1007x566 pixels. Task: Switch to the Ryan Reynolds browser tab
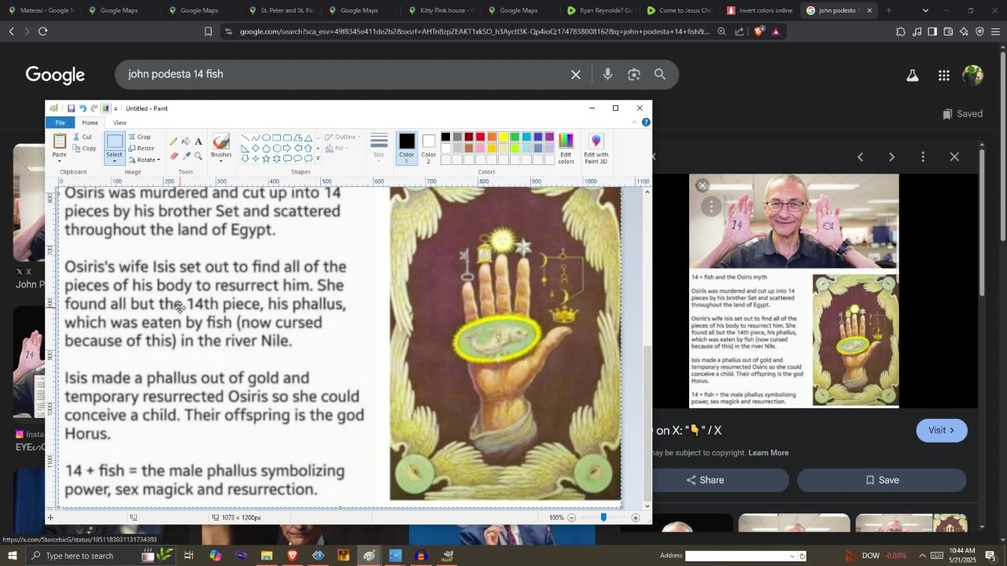click(599, 10)
